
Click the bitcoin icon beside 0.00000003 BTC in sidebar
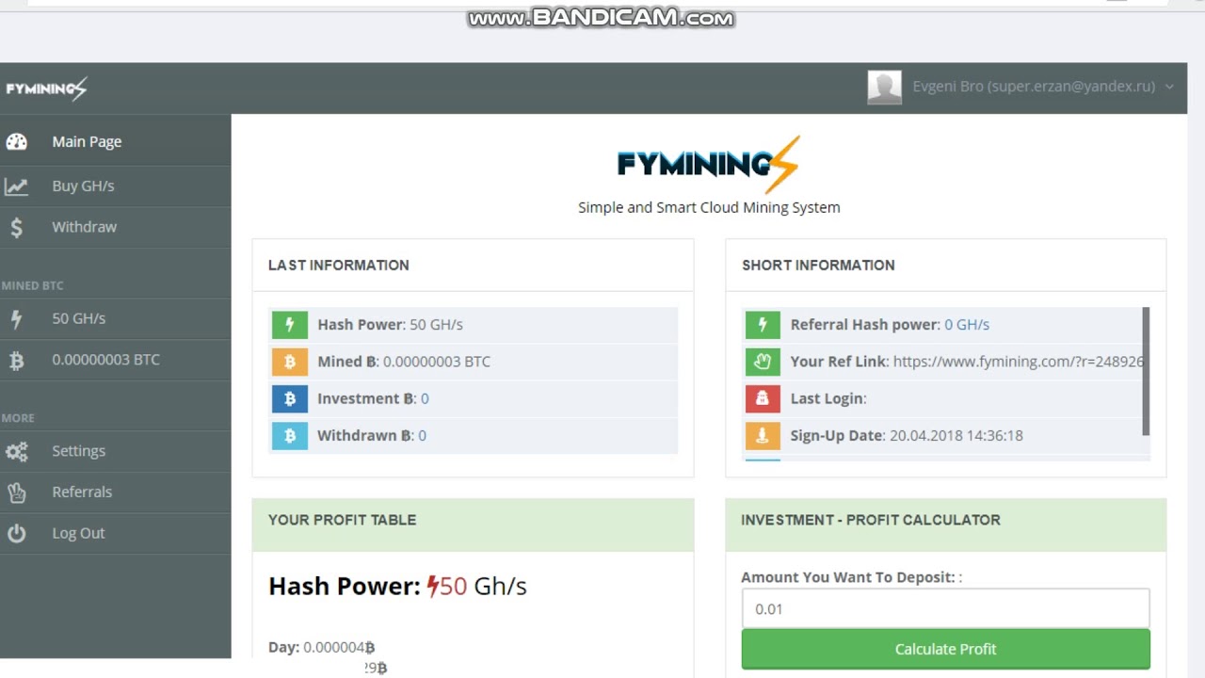coord(16,360)
